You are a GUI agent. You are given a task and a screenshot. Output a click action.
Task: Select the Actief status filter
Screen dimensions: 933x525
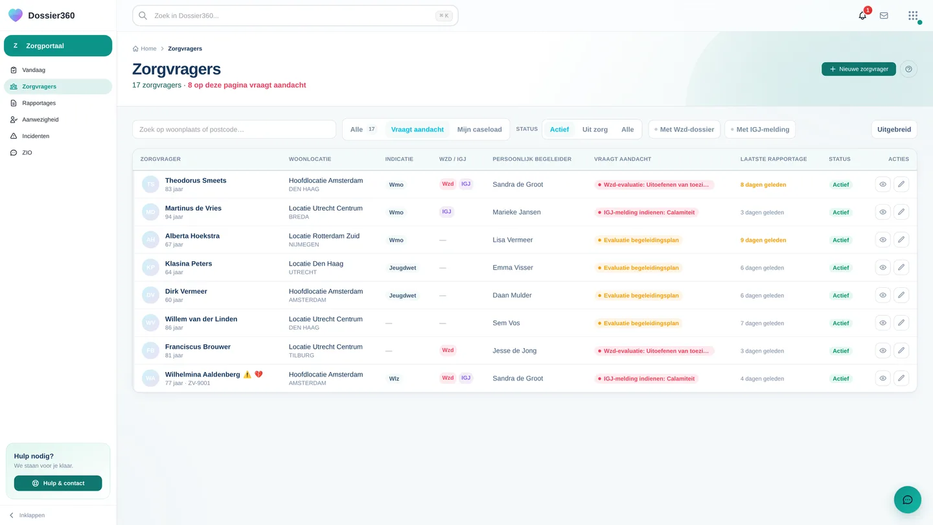559,130
